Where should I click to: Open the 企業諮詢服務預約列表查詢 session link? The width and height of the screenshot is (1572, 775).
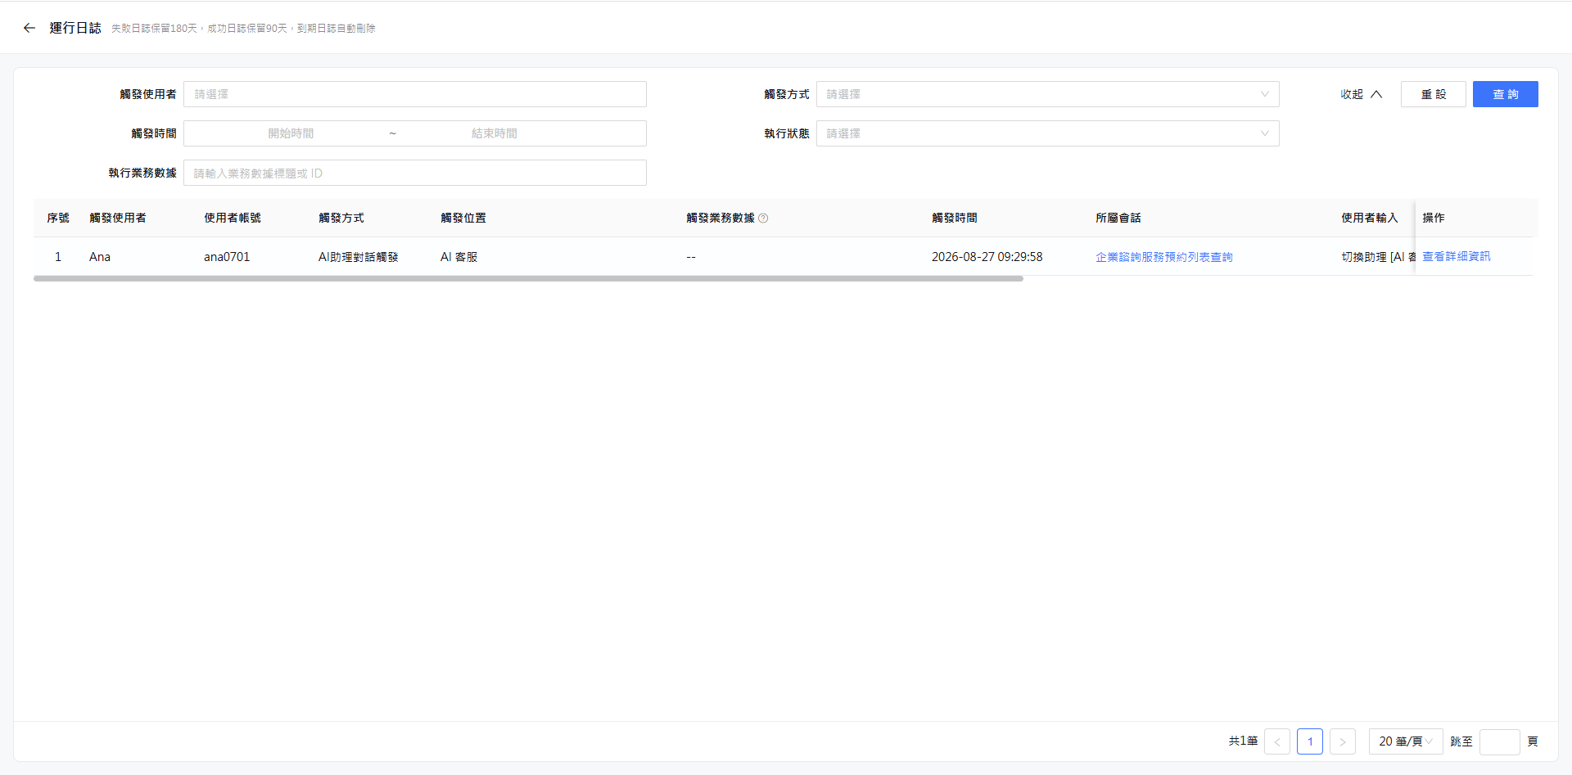pos(1163,257)
